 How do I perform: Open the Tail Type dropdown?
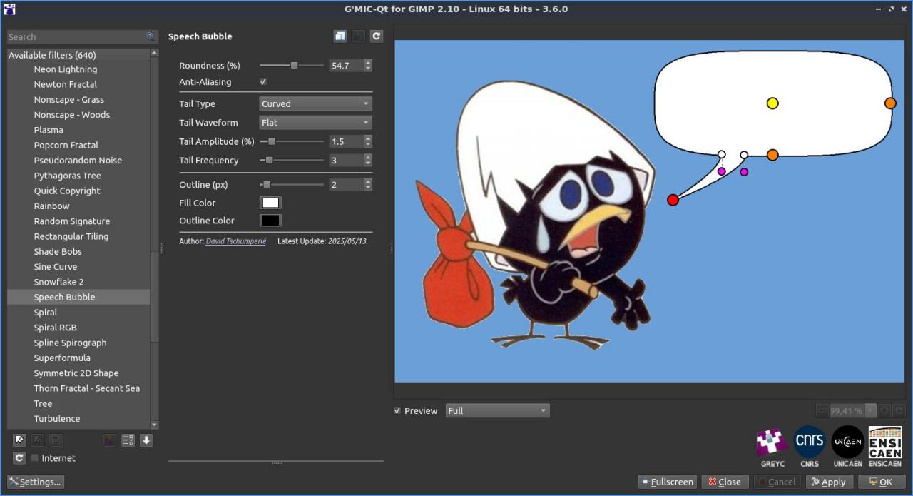pyautogui.click(x=315, y=103)
